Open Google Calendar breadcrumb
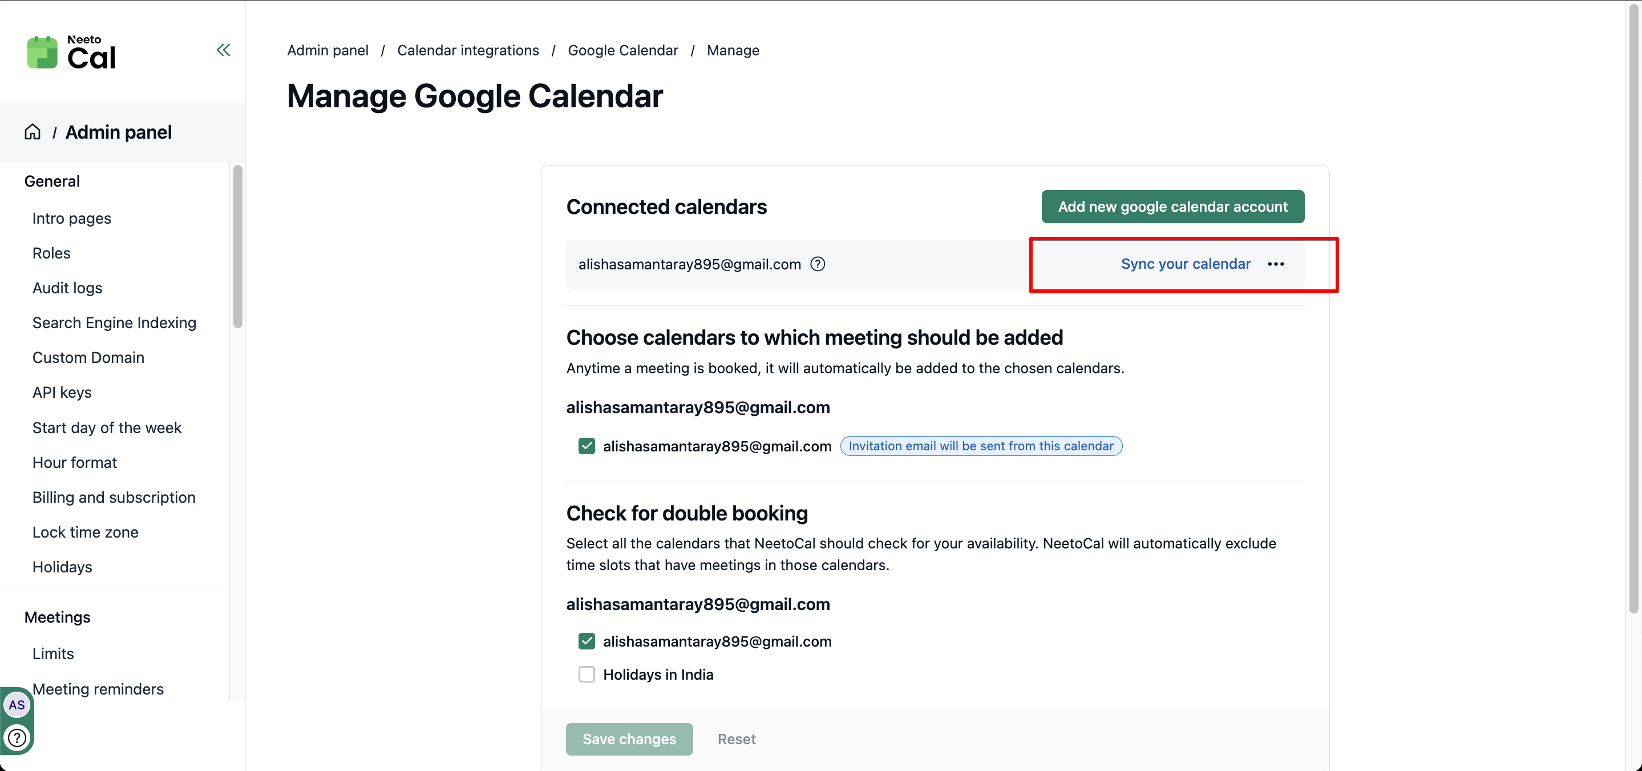1642x771 pixels. coord(623,50)
